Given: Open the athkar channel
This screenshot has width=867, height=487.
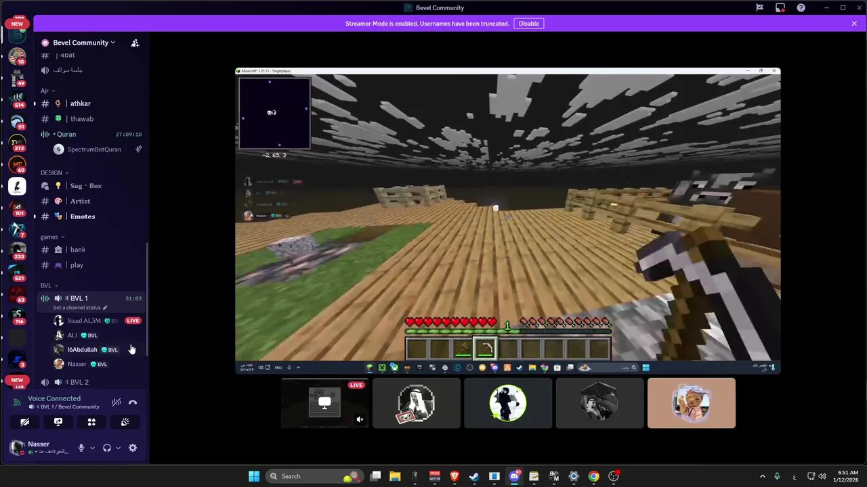Looking at the screenshot, I should click(91, 103).
